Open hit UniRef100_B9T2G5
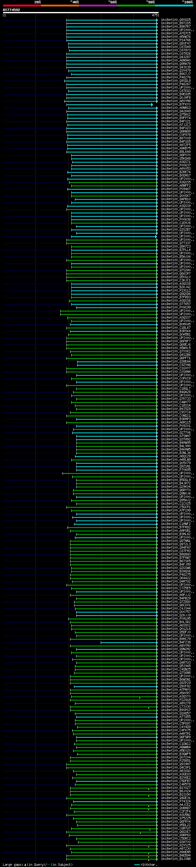The image size is (196, 867). [x=176, y=23]
